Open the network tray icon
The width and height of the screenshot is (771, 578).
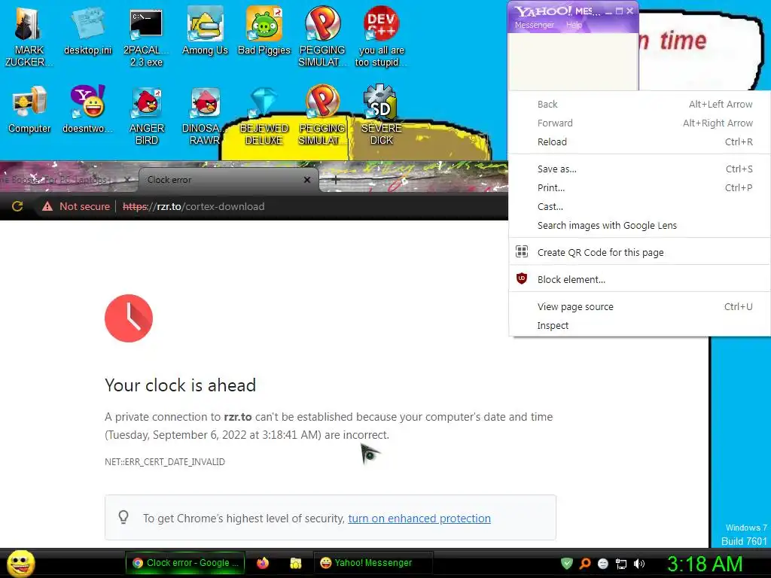(x=621, y=564)
